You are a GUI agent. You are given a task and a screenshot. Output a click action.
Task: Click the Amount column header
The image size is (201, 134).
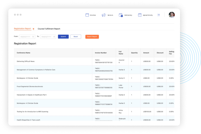tap(146, 53)
